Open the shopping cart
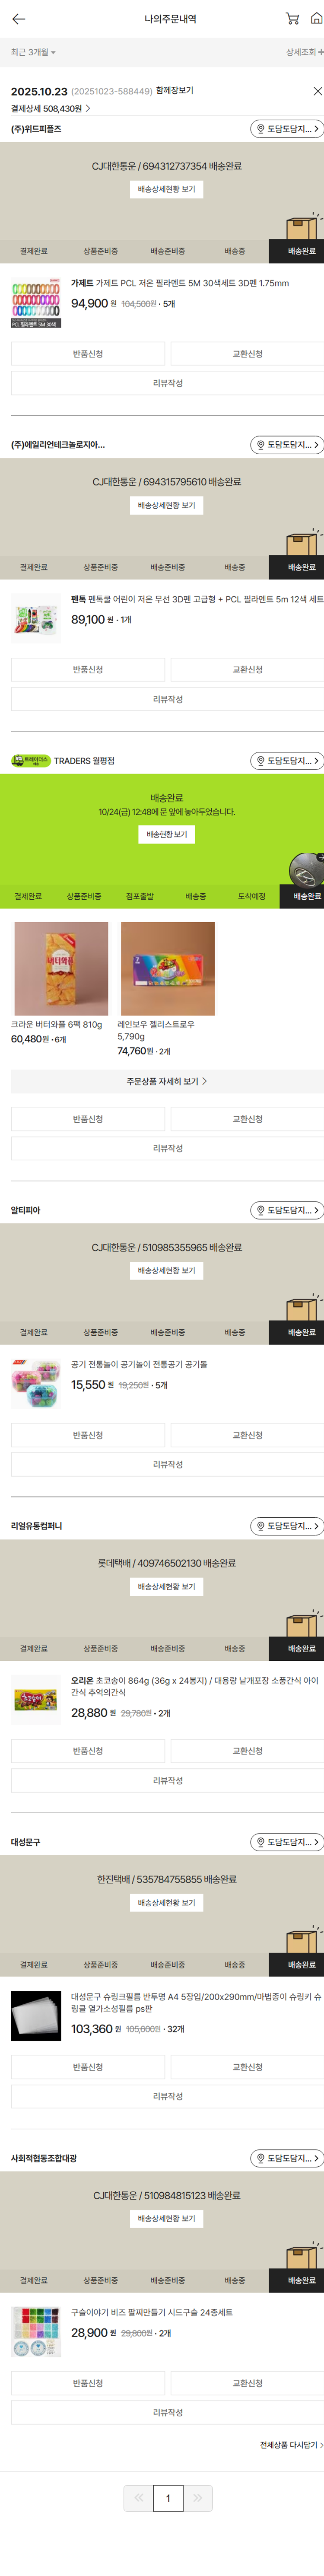 292,19
